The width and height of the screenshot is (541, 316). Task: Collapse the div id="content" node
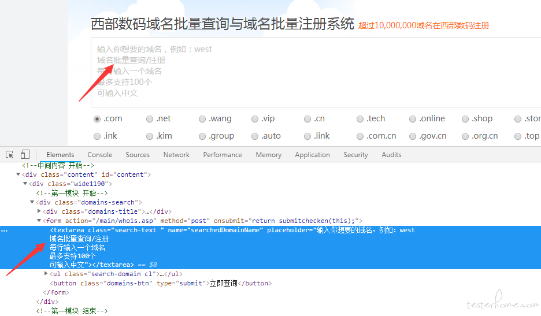tap(18, 174)
